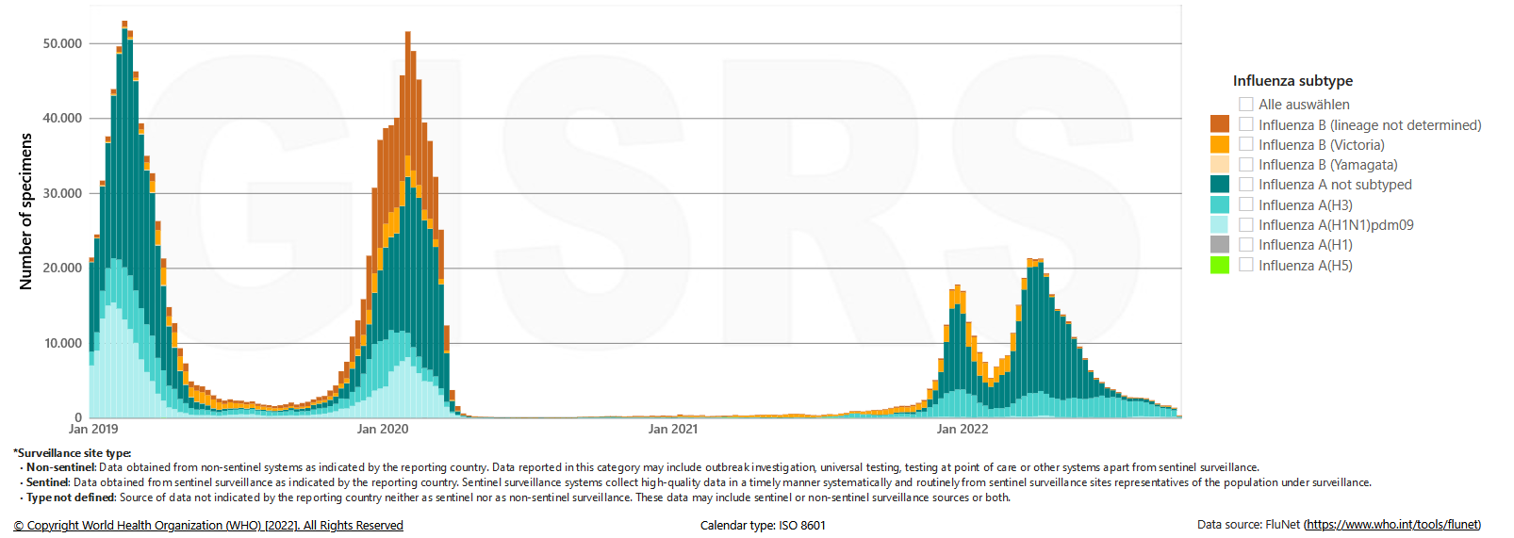Click the dark orange Influenza B legend swatch
Viewport: 1514px width, 538px height.
(x=1219, y=124)
